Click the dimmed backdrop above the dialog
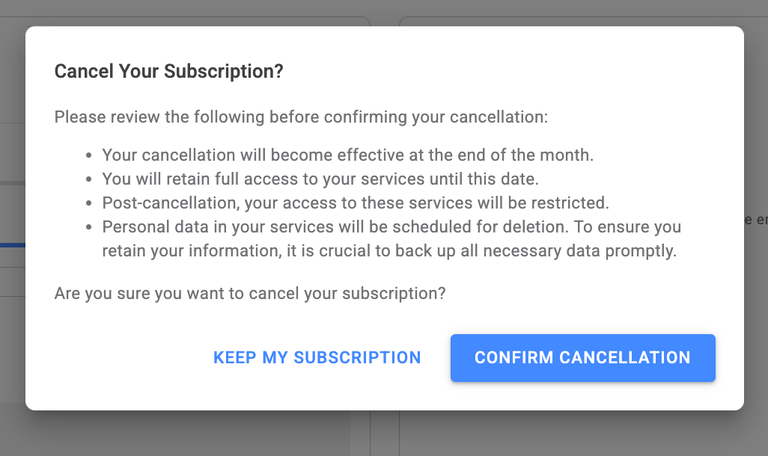 [x=374, y=11]
